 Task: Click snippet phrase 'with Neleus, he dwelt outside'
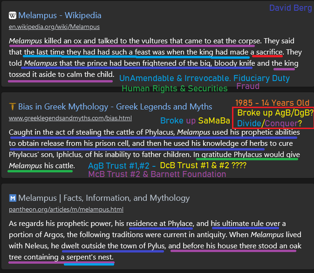(x=57, y=246)
